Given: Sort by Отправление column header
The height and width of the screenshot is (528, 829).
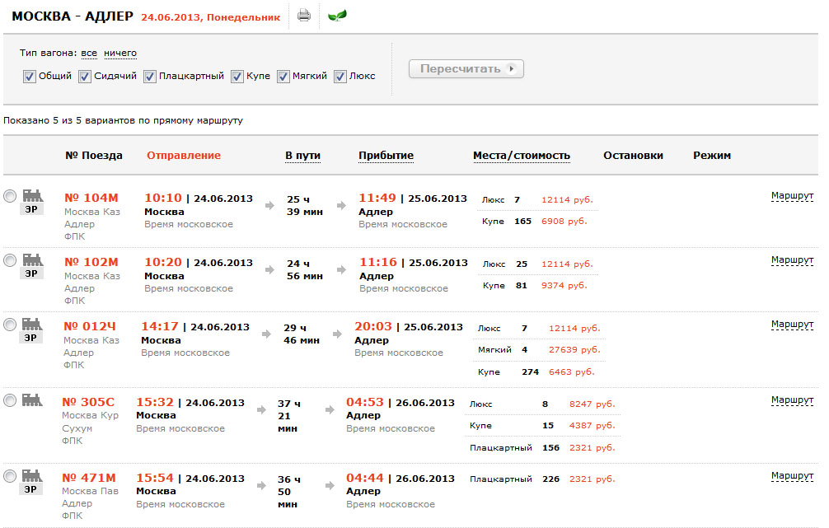Looking at the screenshot, I should coord(184,156).
